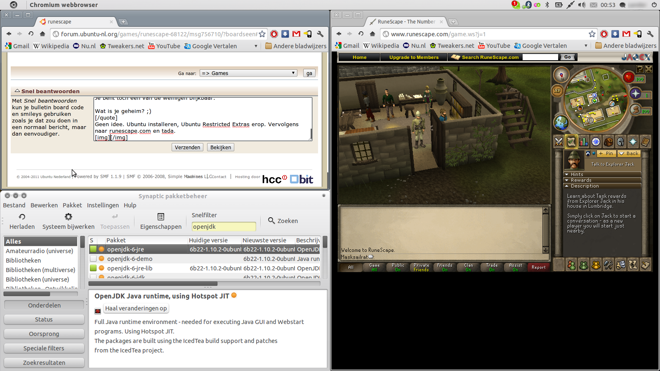Open the Friends List tab icon
This screenshot has width=660, height=371.
[x=571, y=265]
